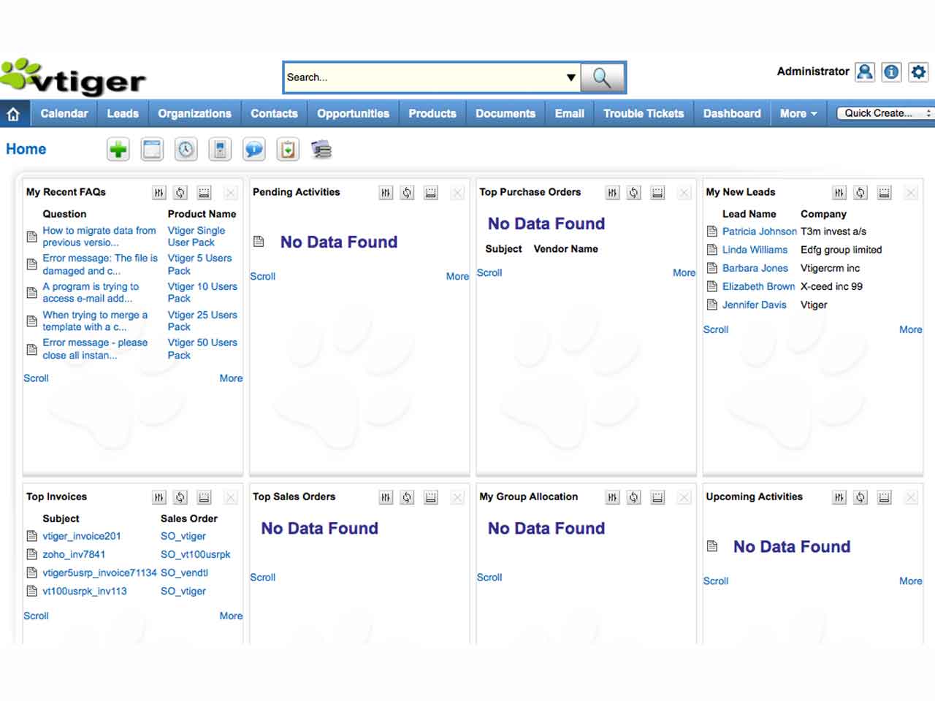Click Edfg group limited company text
This screenshot has width=935, height=701.
coord(841,250)
